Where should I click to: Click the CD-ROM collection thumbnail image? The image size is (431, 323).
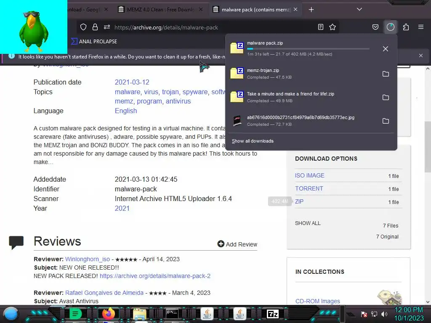click(x=389, y=297)
